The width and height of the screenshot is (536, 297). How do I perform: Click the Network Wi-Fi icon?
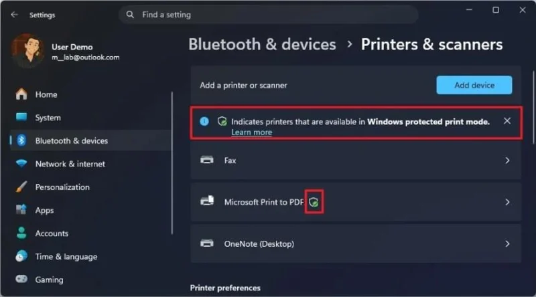tap(21, 163)
